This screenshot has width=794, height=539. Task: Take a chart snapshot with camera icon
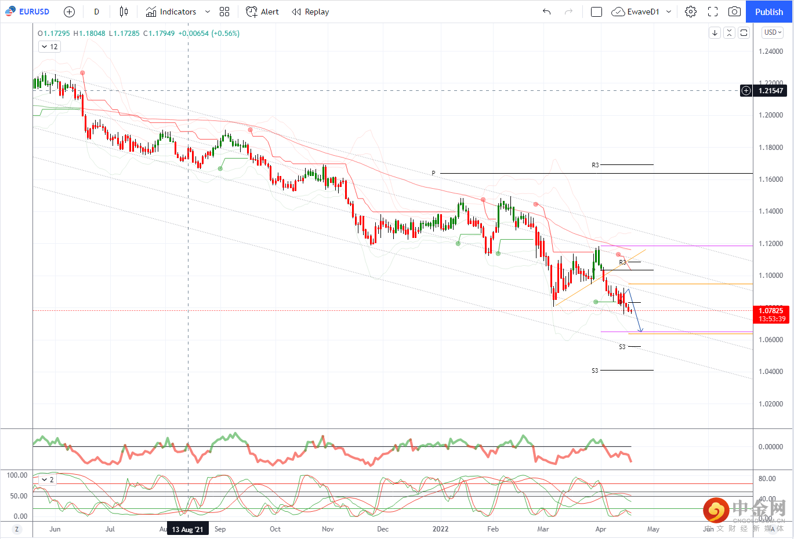point(734,12)
